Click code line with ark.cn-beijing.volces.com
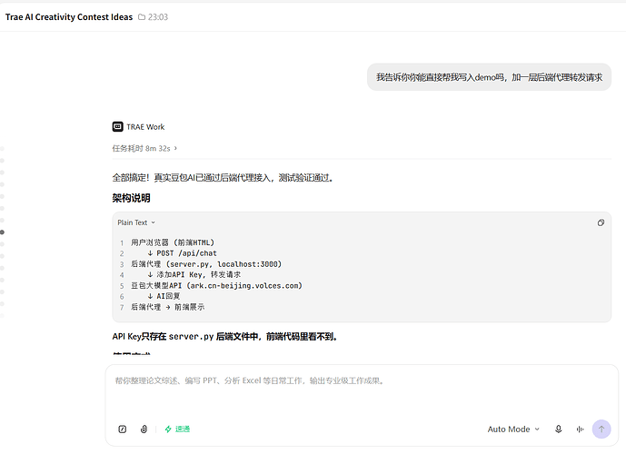626x454 pixels. click(217, 286)
